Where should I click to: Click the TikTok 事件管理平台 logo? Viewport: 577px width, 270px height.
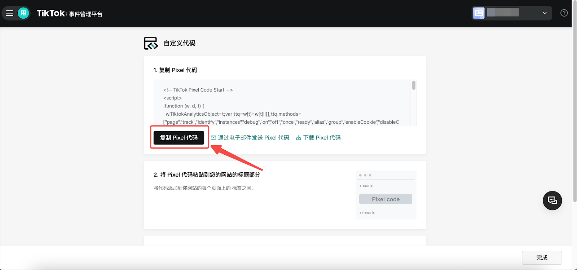70,14
